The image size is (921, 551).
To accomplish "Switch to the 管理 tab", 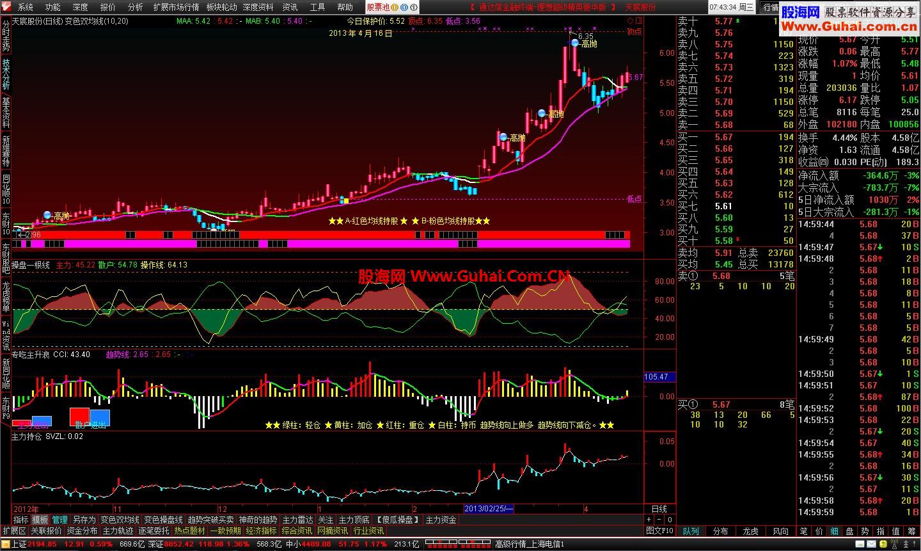I will pyautogui.click(x=60, y=520).
